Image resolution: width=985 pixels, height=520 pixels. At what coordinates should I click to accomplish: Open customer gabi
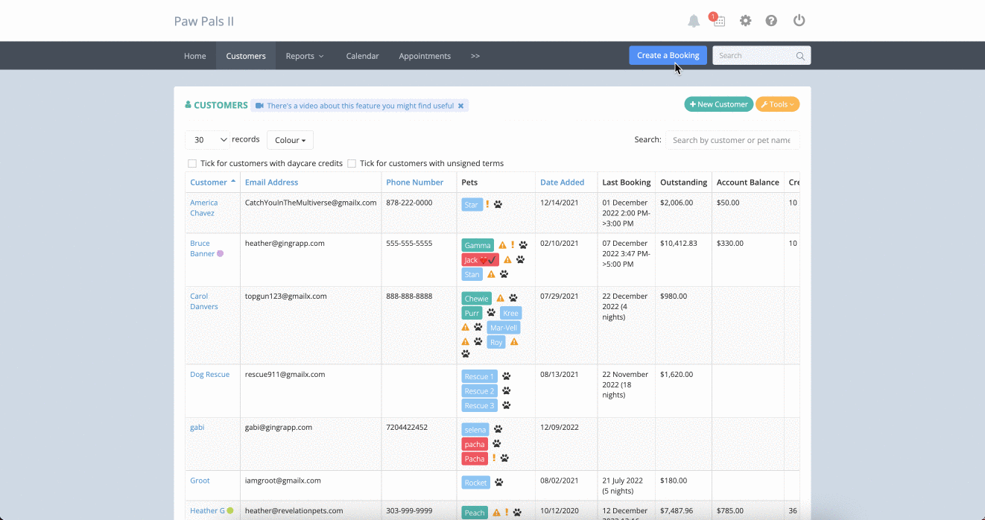pos(197,428)
